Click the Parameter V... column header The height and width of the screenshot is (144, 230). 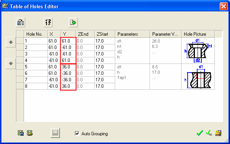pyautogui.click(x=166, y=34)
